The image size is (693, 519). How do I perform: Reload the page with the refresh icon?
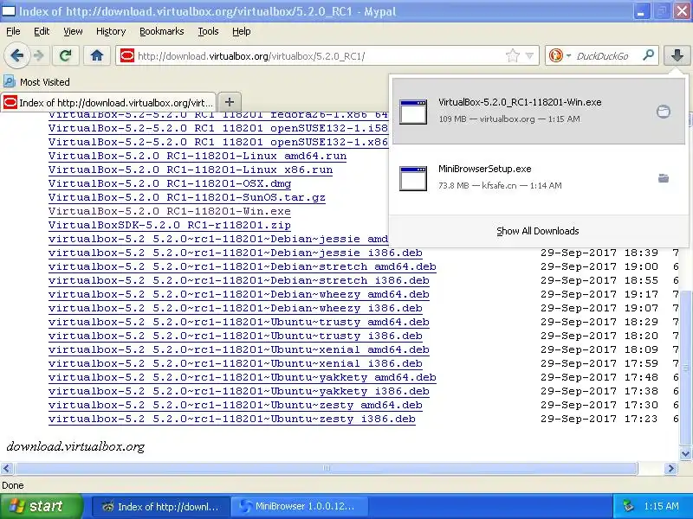(66, 56)
